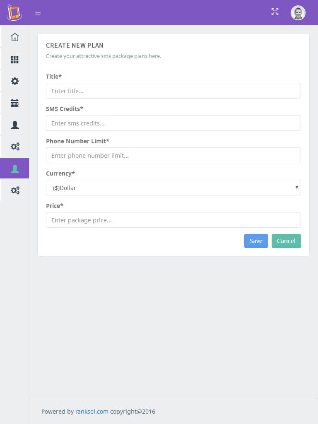Viewport: 318px width, 424px height.
Task: Click the phone app logo
Action: pyautogui.click(x=14, y=12)
